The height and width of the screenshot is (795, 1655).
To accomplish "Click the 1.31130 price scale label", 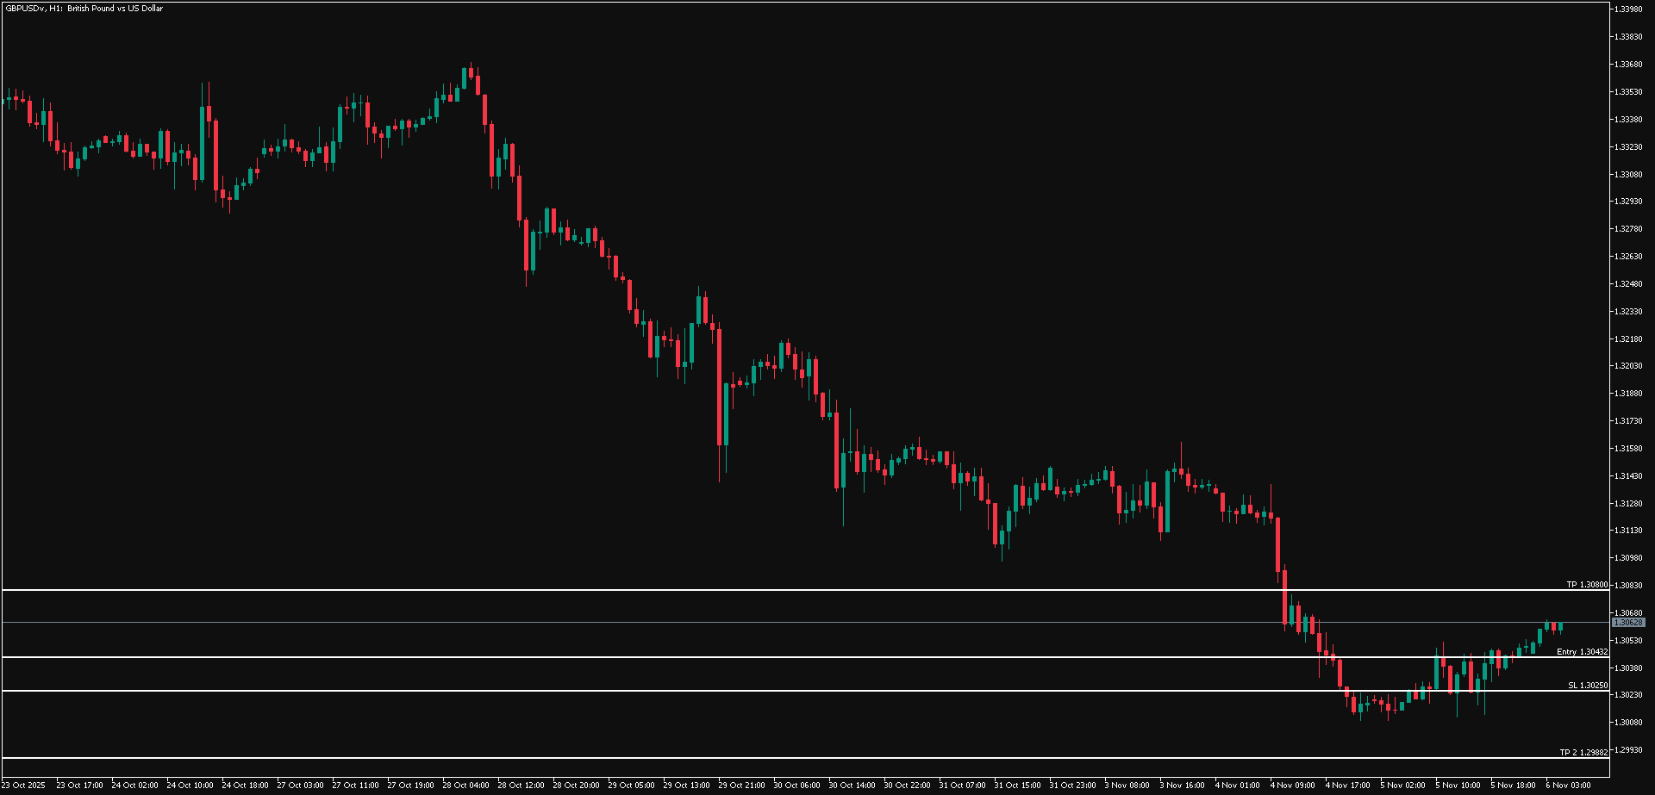I will 1628,531.
